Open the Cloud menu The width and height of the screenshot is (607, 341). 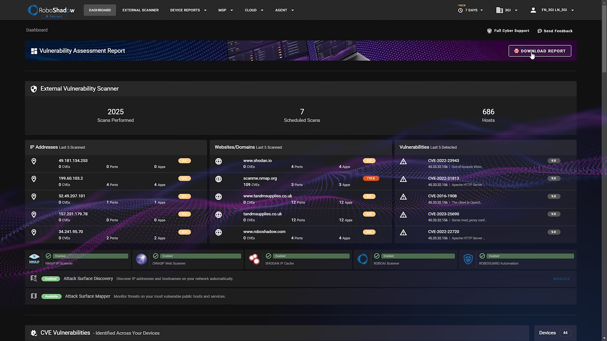(x=254, y=10)
